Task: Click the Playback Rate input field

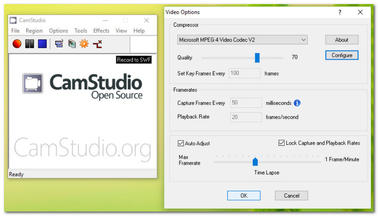Action: coord(246,117)
